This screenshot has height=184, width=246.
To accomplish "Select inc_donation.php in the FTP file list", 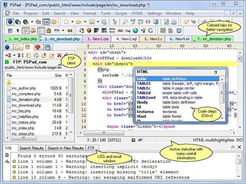I will (x=25, y=99).
